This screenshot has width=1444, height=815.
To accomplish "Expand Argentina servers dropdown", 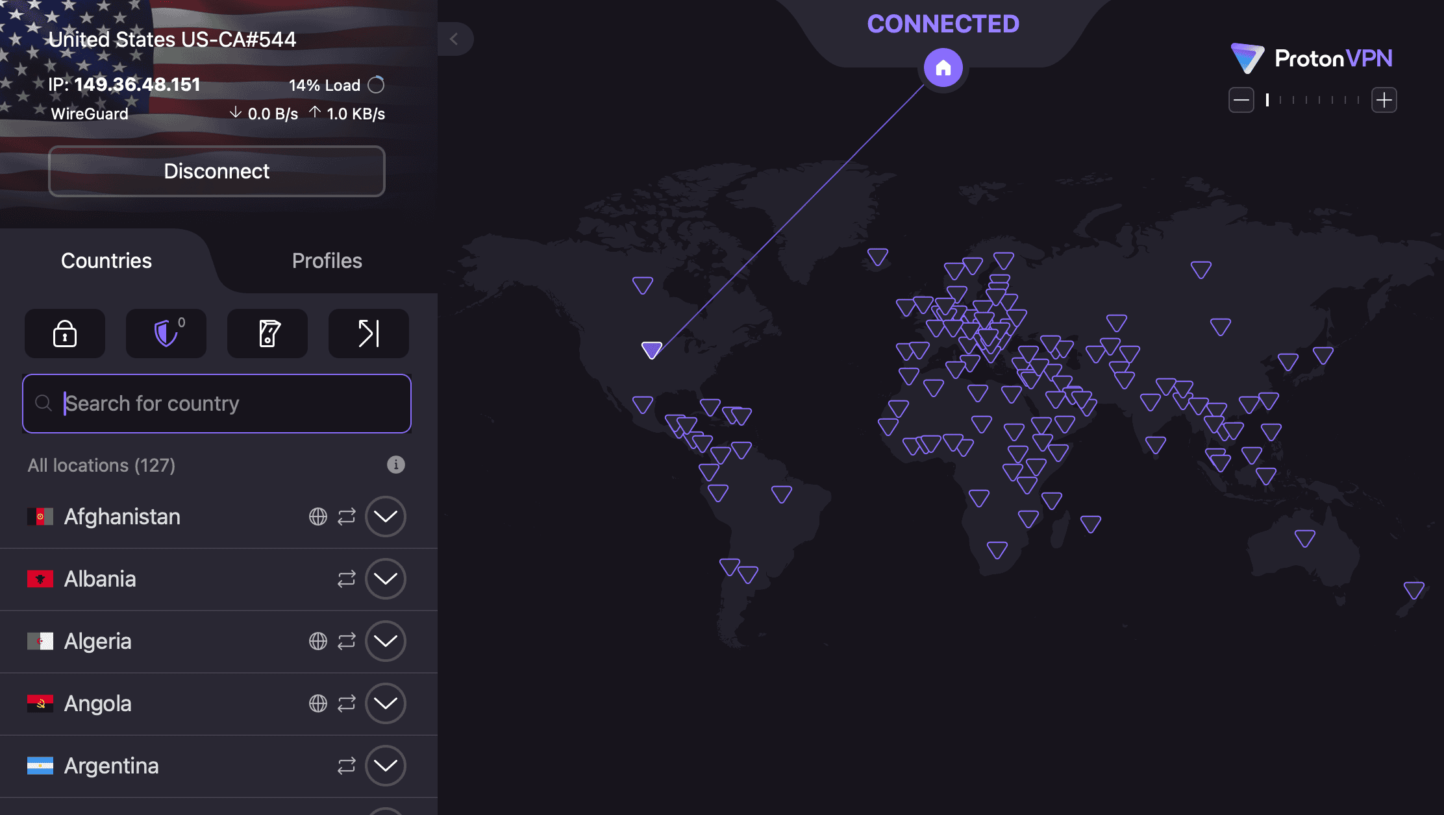I will (386, 766).
